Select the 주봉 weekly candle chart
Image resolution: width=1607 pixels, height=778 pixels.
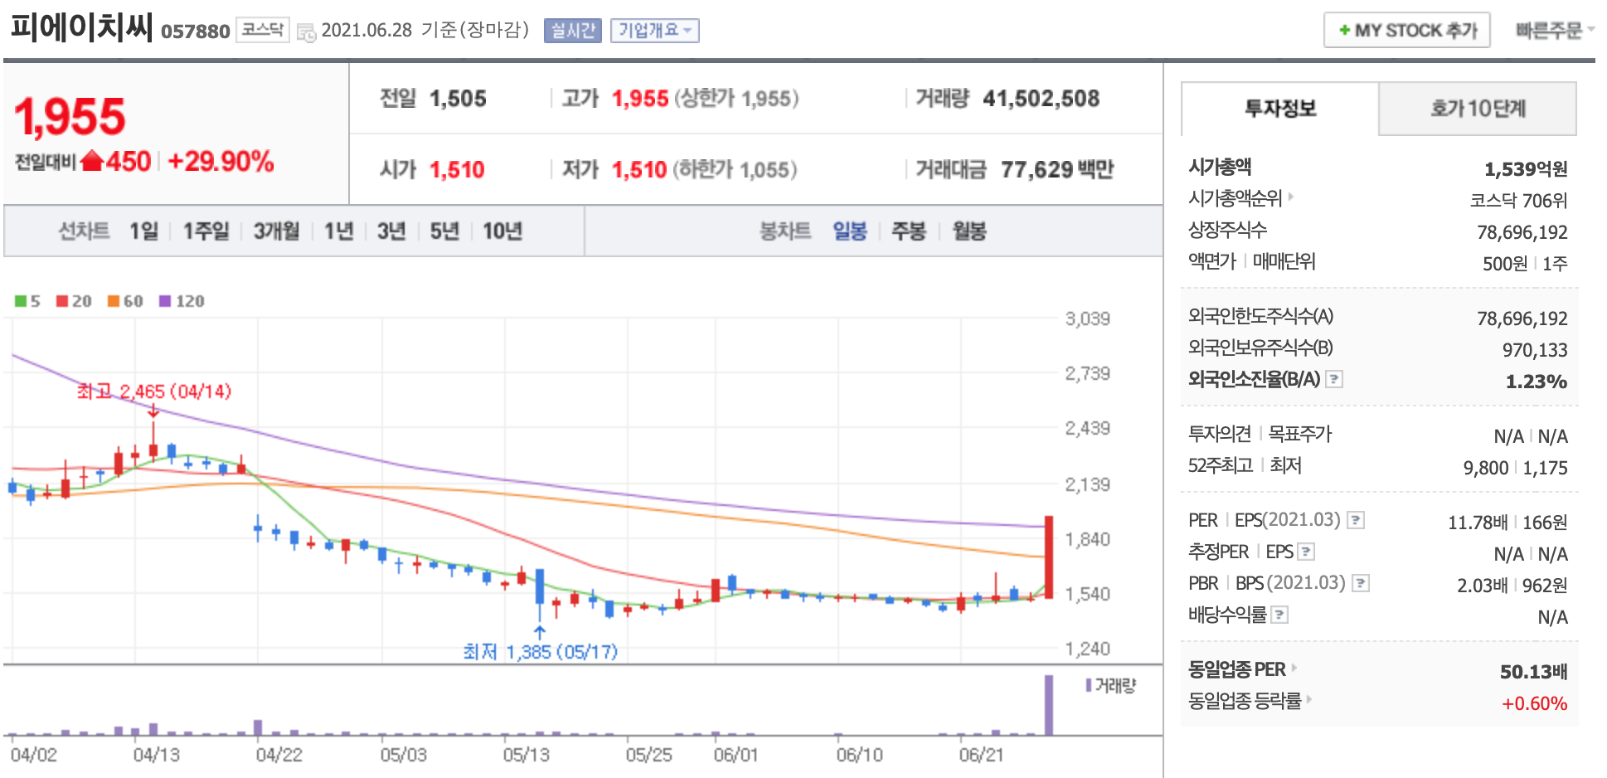tap(909, 231)
